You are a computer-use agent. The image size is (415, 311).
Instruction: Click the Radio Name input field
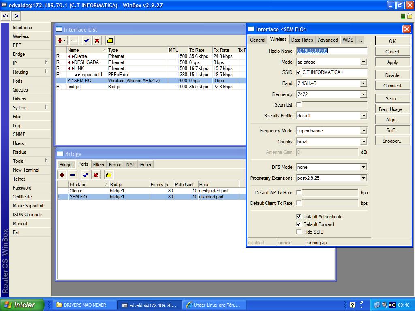(x=332, y=51)
